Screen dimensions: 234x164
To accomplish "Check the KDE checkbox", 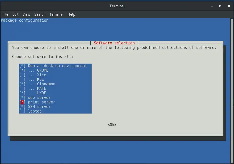I will pyautogui.click(x=22, y=79).
